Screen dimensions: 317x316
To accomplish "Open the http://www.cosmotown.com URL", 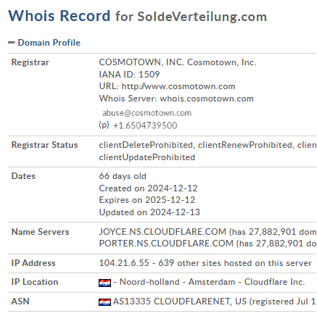I will point(178,86).
